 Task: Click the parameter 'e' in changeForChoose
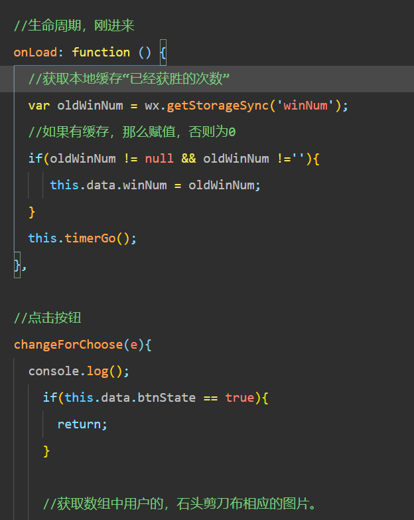(134, 345)
